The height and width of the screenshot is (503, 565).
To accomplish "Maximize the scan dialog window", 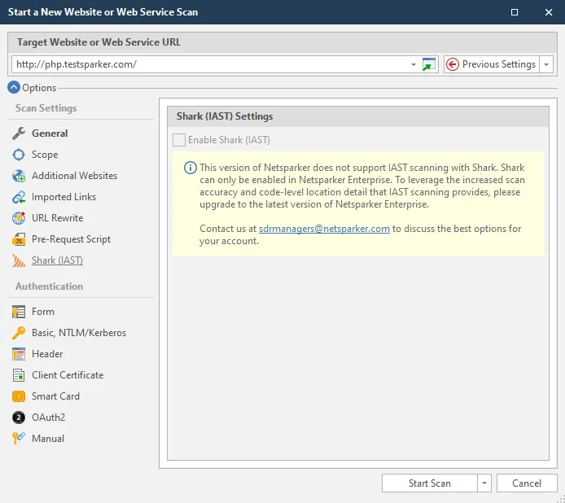I will tap(515, 12).
